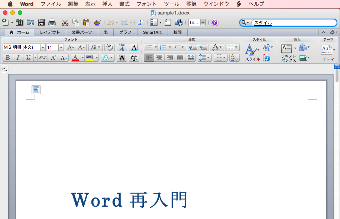This screenshot has height=219, width=340.
Task: Toggle underline formatting
Action: point(28,58)
